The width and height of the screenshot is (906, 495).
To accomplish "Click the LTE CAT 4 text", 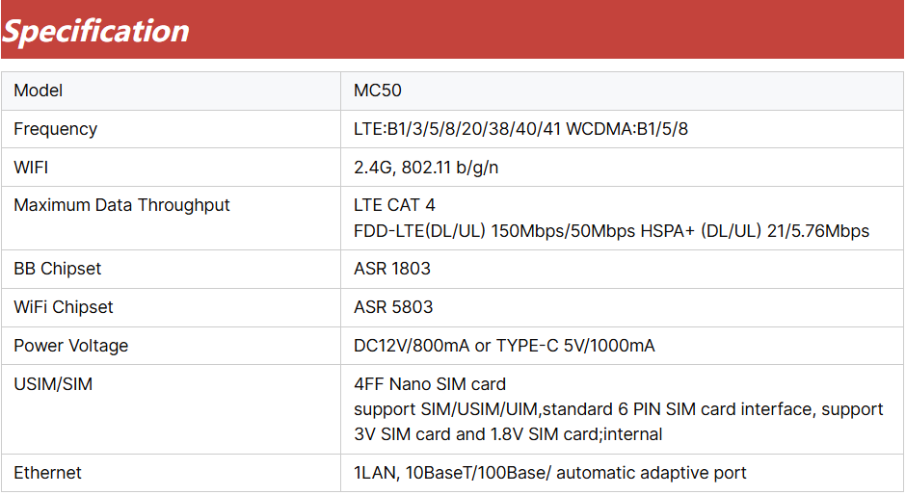I will (x=394, y=205).
